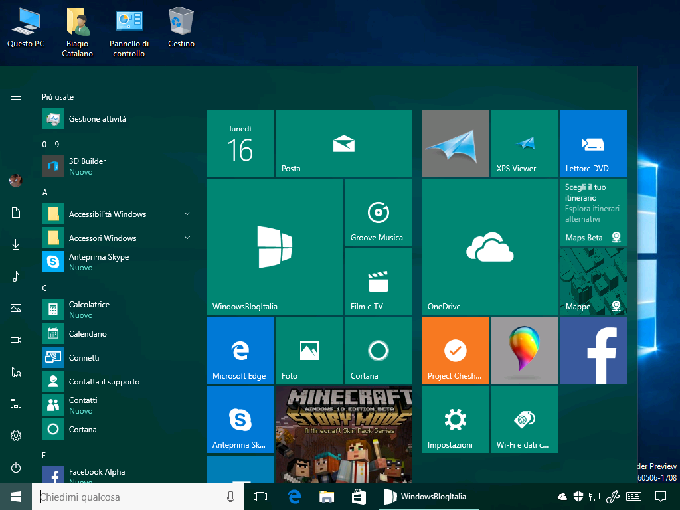Open the Wi-Fi e dati cellulare tile
Image resolution: width=680 pixels, height=510 pixels.
pos(525,420)
